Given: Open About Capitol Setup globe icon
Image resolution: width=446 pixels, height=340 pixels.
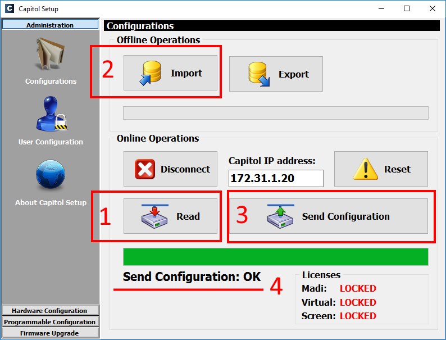Looking at the screenshot, I should point(51,174).
